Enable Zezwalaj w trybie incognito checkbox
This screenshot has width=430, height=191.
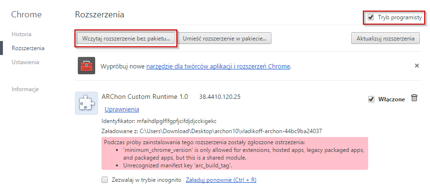pos(104,180)
